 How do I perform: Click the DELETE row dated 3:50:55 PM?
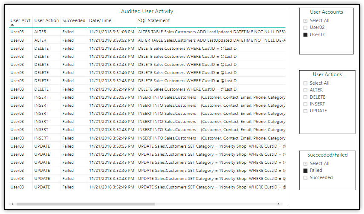coord(147,49)
